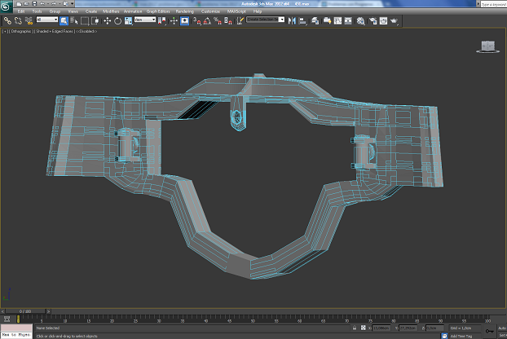507x339 pixels.
Task: Open the Rendering menu
Action: coord(185,11)
